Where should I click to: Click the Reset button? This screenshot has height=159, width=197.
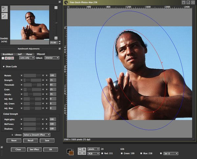click(14, 141)
